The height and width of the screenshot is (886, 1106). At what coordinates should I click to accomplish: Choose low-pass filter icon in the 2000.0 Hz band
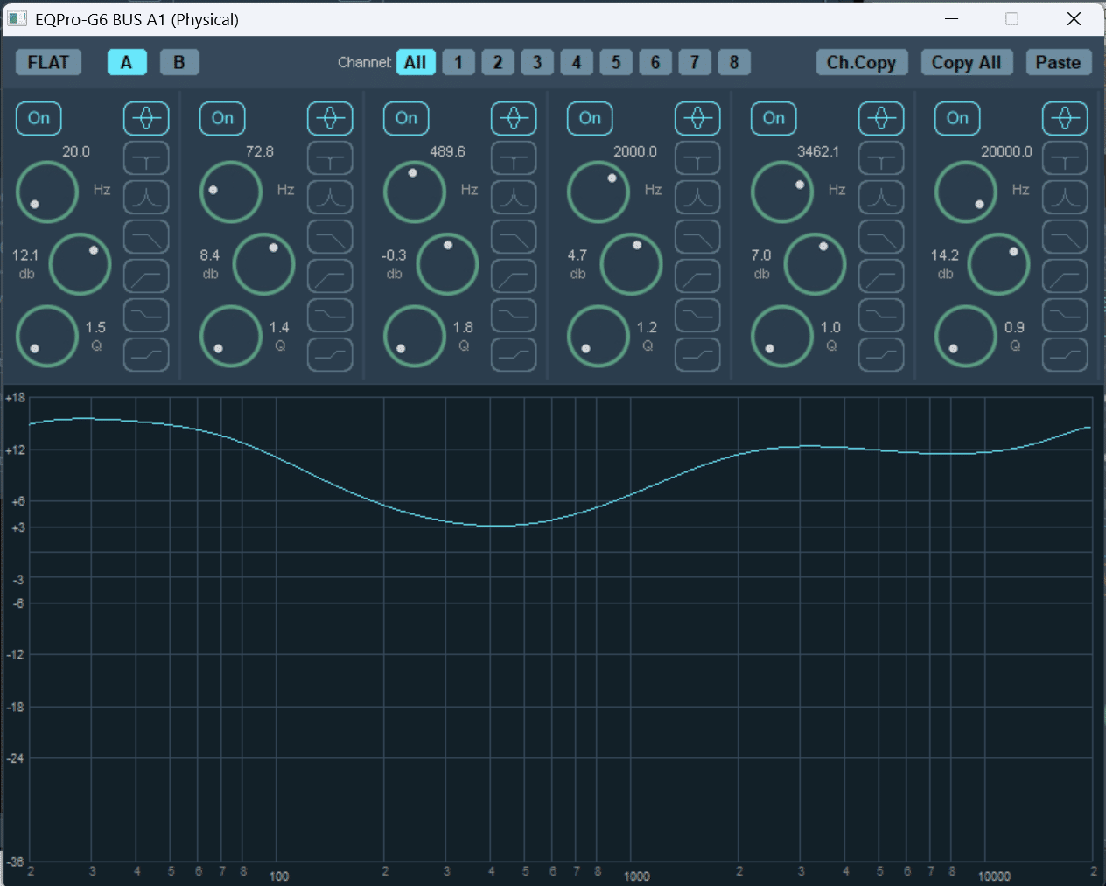pyautogui.click(x=697, y=237)
